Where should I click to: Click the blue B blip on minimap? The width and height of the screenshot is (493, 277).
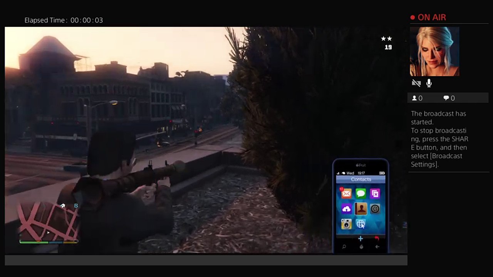pos(76,206)
